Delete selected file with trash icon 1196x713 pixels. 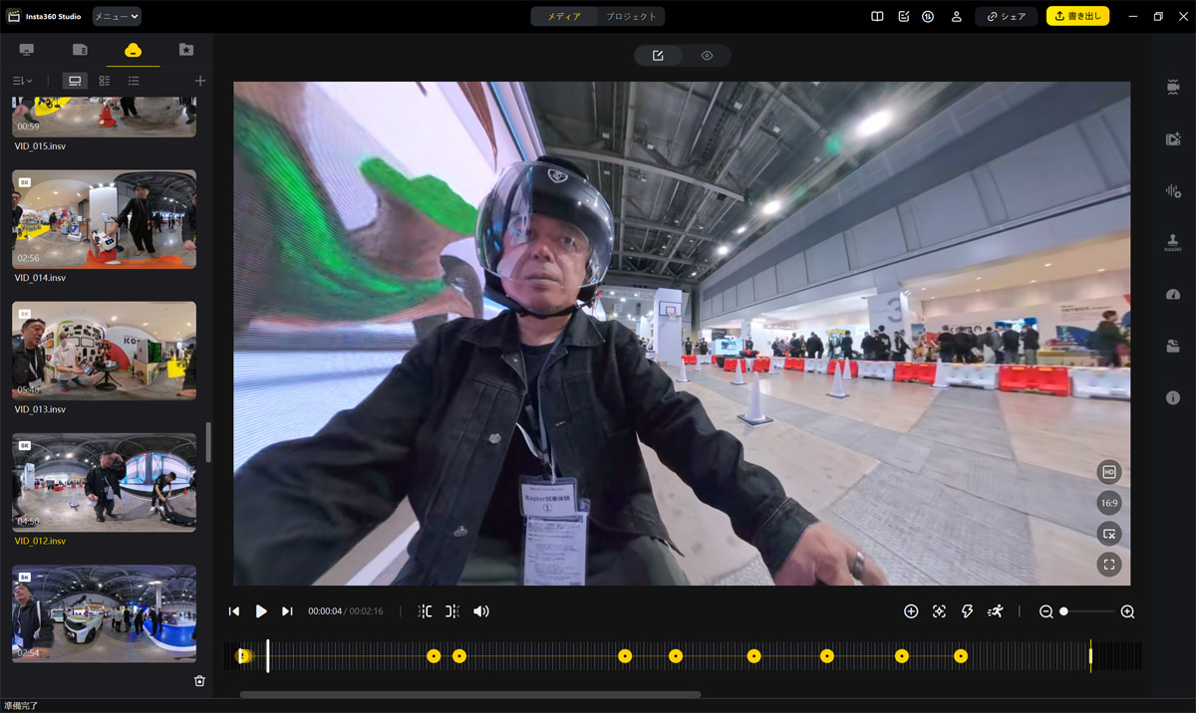click(x=199, y=681)
